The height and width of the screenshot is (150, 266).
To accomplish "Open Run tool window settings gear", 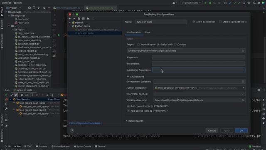I will point(259,90).
